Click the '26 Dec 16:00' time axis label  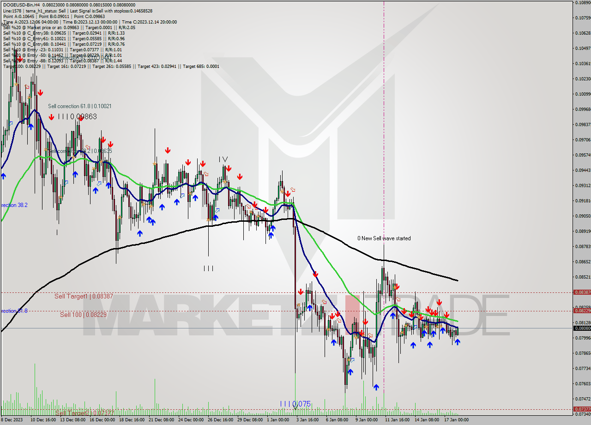coord(220,420)
